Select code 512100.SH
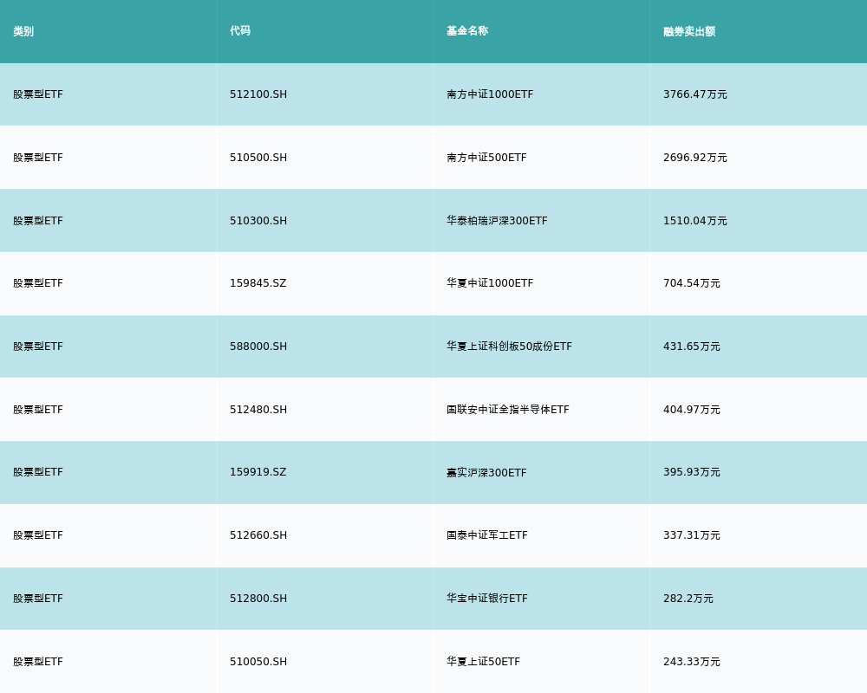Viewport: 867px width, 693px height. (x=258, y=94)
